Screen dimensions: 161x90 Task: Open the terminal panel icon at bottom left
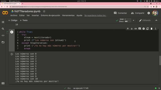coord(3,83)
